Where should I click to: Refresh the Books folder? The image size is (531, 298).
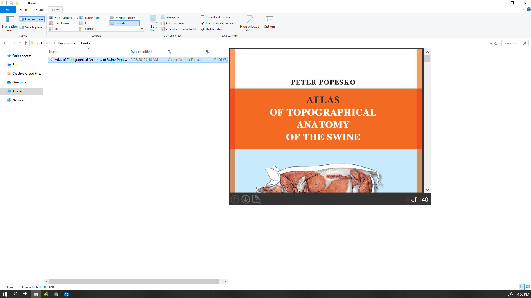[496, 43]
